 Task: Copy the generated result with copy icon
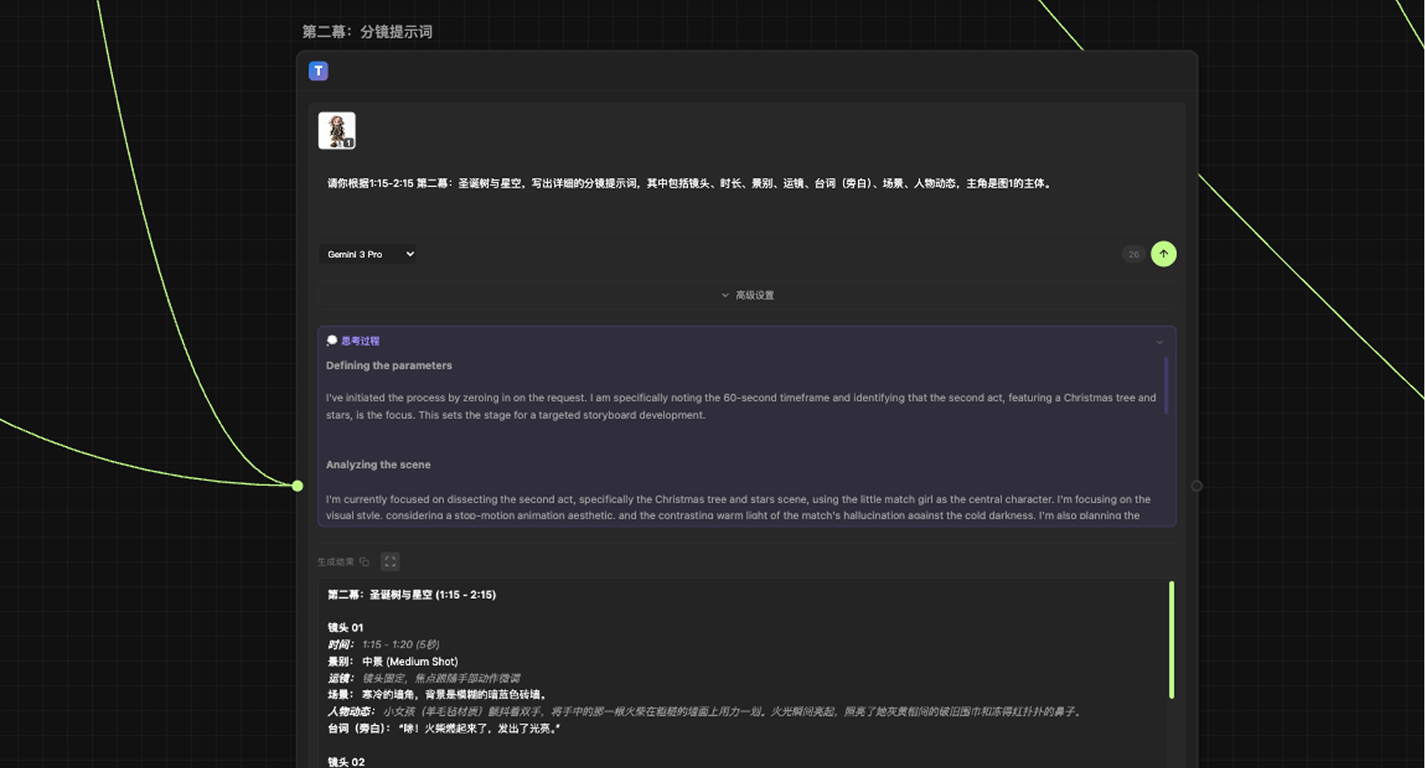tap(365, 562)
